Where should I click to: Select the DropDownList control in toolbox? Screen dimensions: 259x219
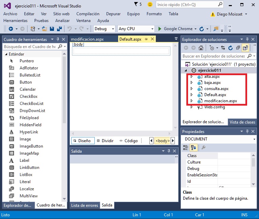click(x=32, y=111)
